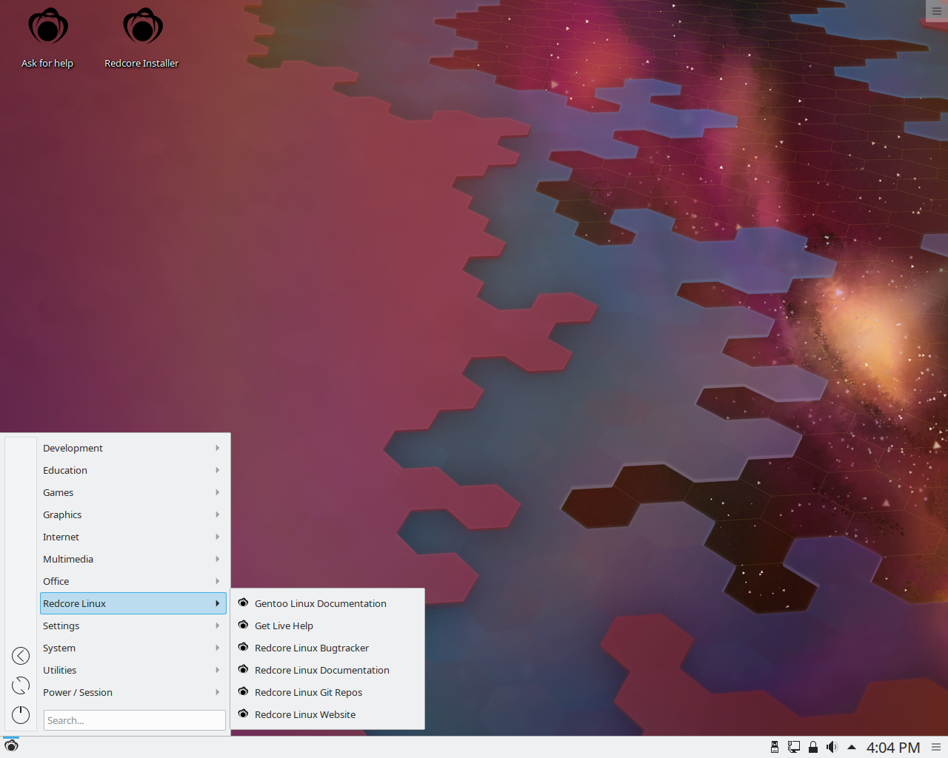Launch Redcore Linux Git Repos
948x758 pixels.
pos(327,692)
